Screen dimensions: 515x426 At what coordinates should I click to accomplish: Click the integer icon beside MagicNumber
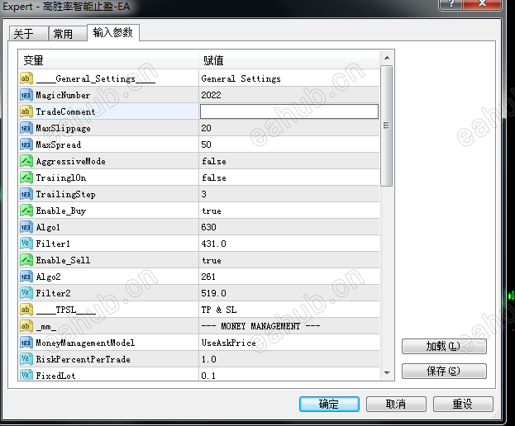[26, 95]
